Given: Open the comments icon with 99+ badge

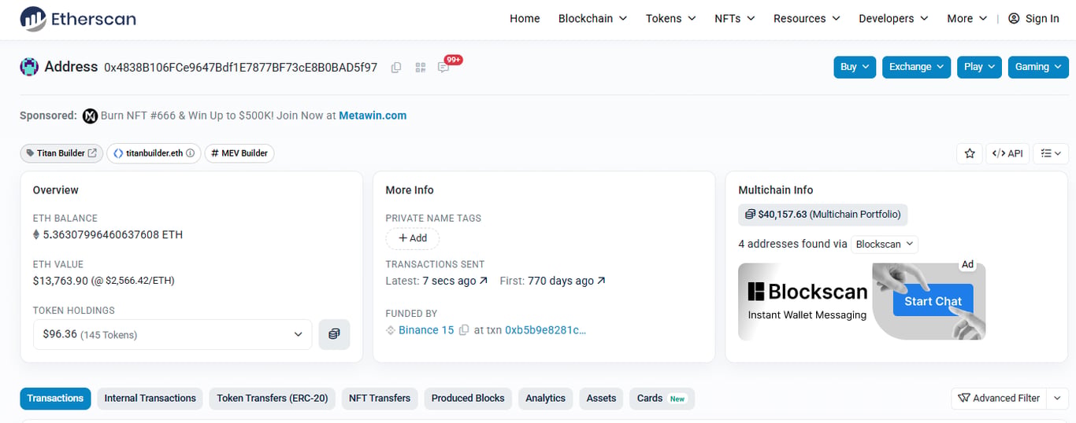Looking at the screenshot, I should click(x=443, y=68).
